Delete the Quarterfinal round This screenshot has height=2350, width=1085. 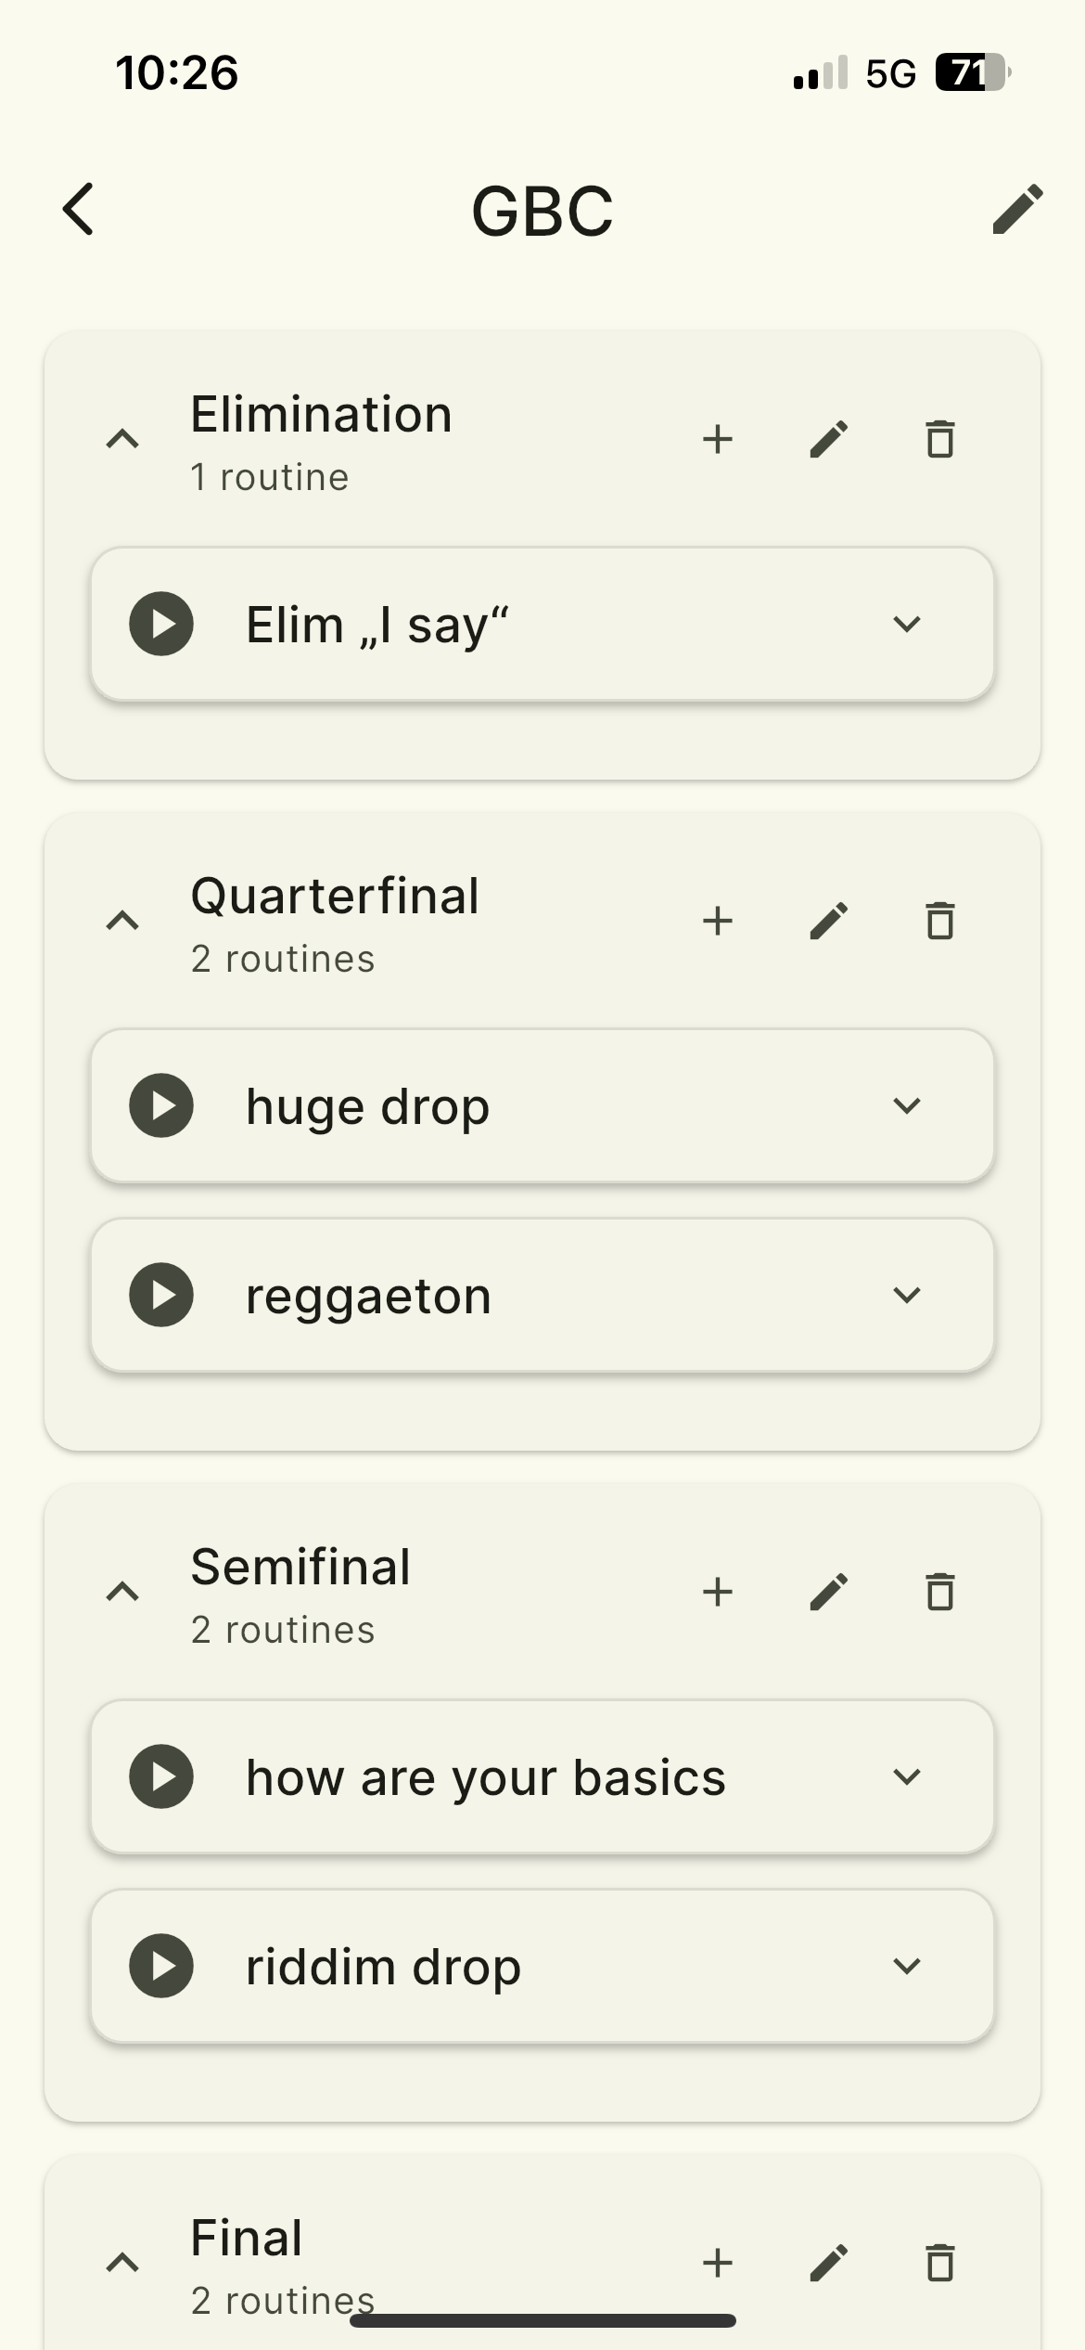coord(940,921)
